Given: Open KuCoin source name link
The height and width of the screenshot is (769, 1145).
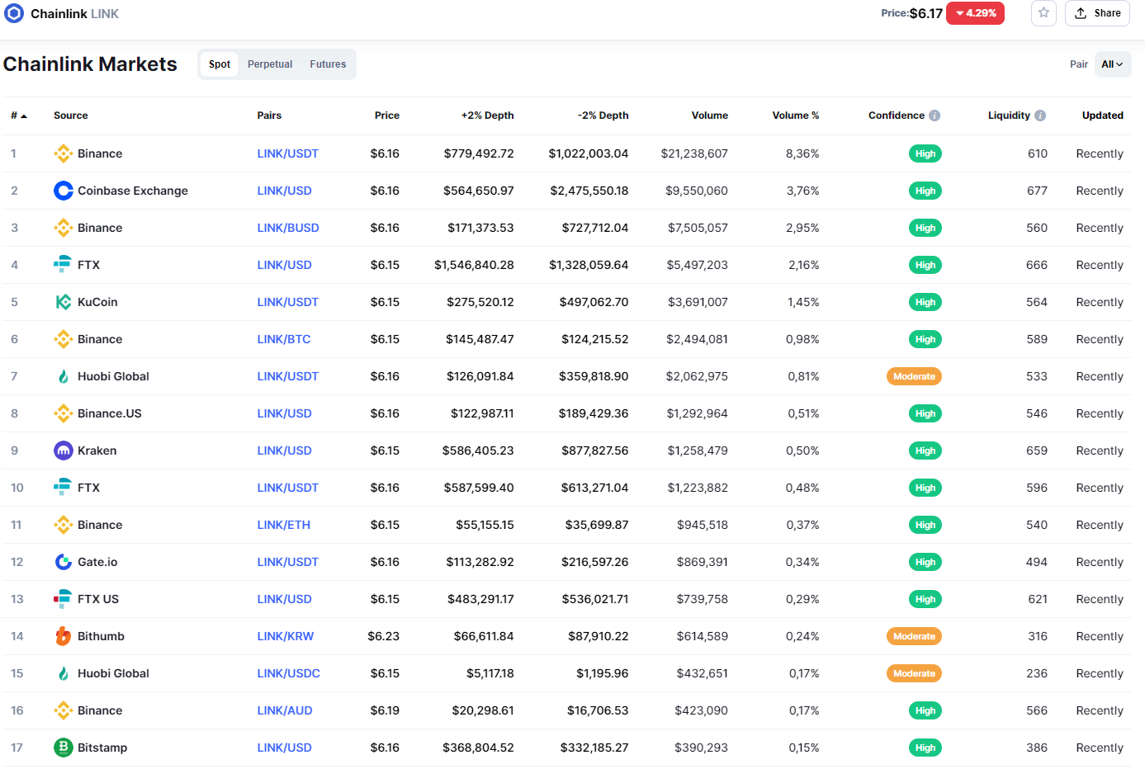Looking at the screenshot, I should click(x=97, y=302).
